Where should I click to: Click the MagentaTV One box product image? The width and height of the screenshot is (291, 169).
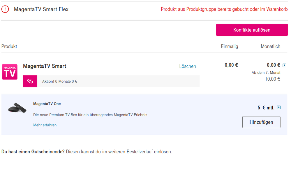17,108
